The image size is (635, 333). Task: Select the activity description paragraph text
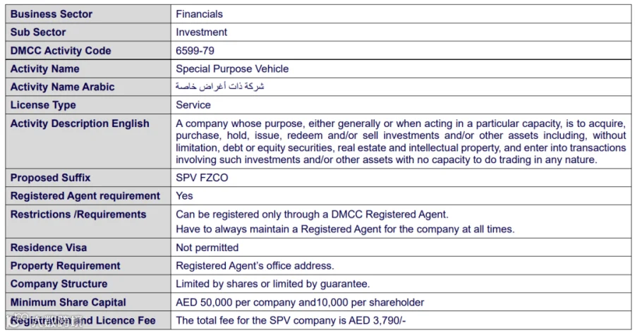tap(401, 141)
